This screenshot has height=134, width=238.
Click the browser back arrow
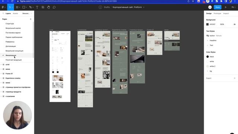click(3, 1)
